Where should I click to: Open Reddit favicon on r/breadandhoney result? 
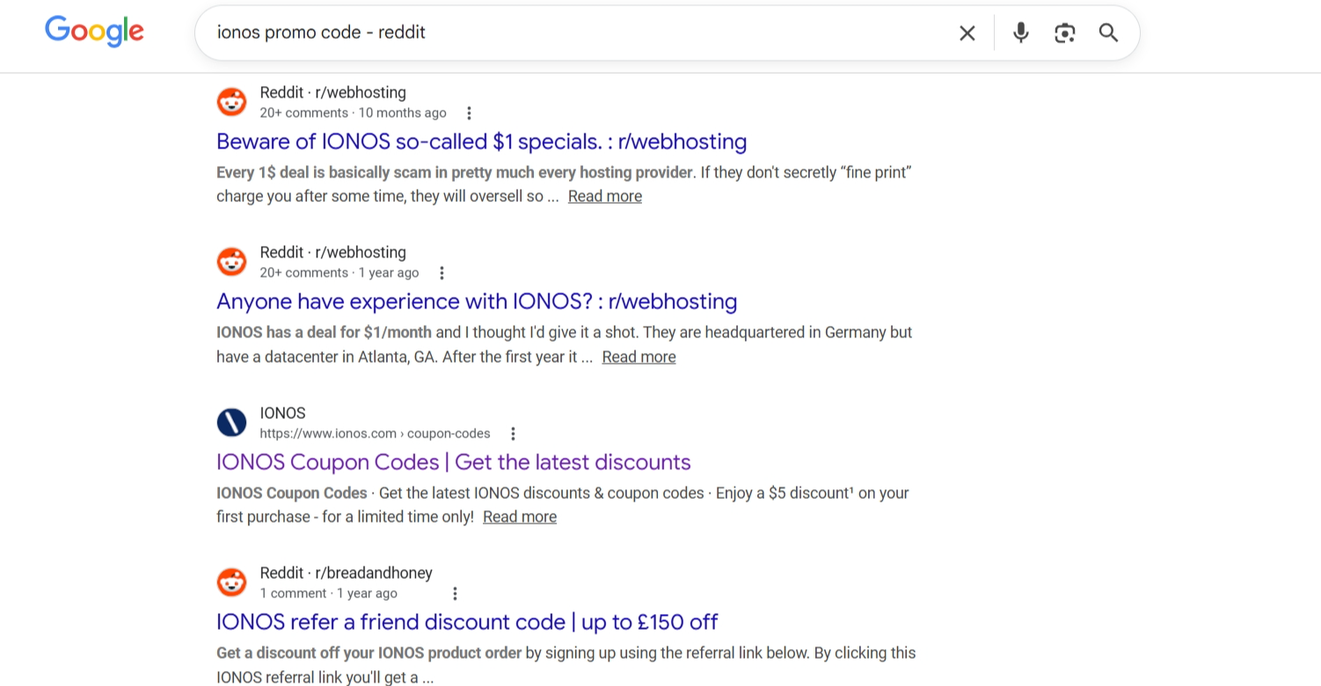pyautogui.click(x=232, y=582)
